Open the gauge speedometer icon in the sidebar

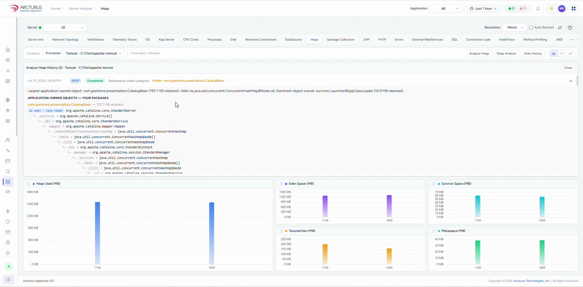[8, 192]
